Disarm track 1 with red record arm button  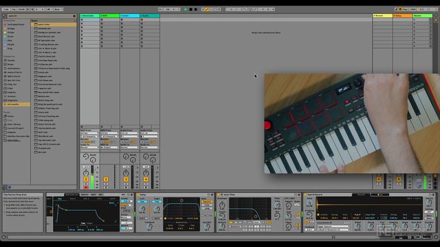[86, 187]
